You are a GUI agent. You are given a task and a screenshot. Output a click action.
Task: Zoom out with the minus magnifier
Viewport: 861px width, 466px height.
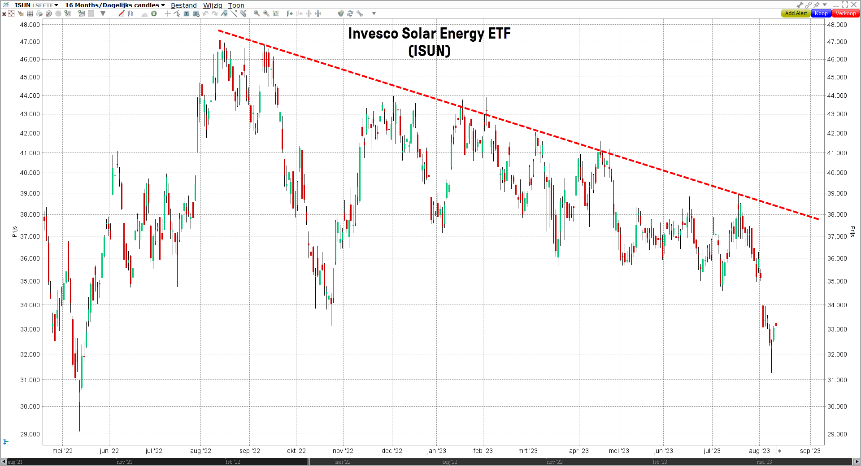(x=266, y=13)
